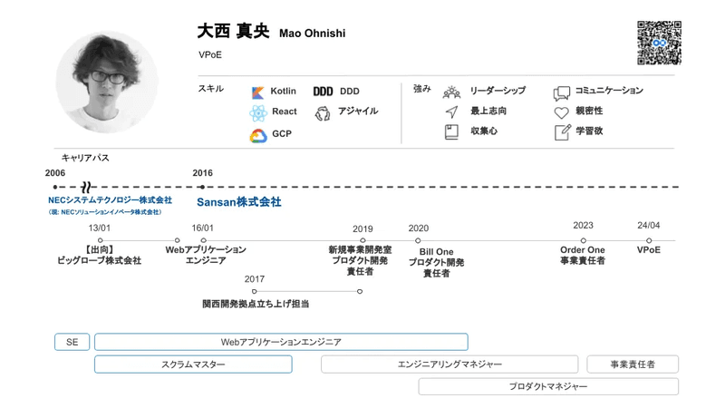Click the 2016 timeline dot above Sansan
This screenshot has height=408, width=725.
pyautogui.click(x=202, y=187)
